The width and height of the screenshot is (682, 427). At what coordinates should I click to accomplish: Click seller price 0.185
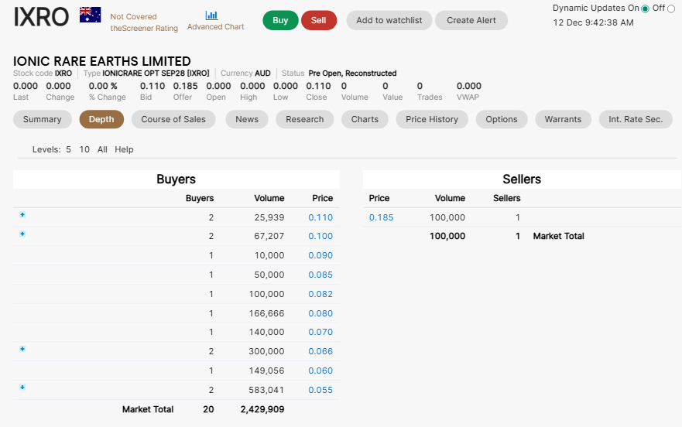point(381,217)
